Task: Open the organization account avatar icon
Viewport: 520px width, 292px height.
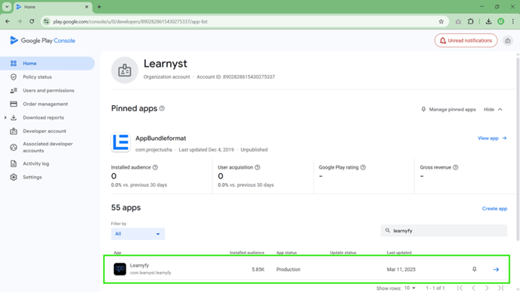Action: 125,70
